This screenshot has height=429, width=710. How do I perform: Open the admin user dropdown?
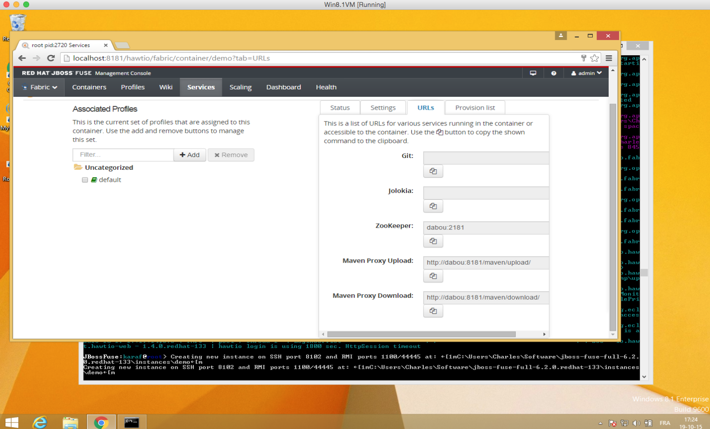pyautogui.click(x=587, y=73)
